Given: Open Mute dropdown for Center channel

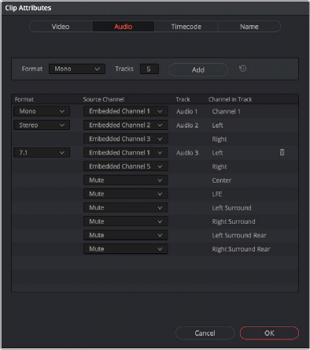Looking at the screenshot, I should (126, 181).
